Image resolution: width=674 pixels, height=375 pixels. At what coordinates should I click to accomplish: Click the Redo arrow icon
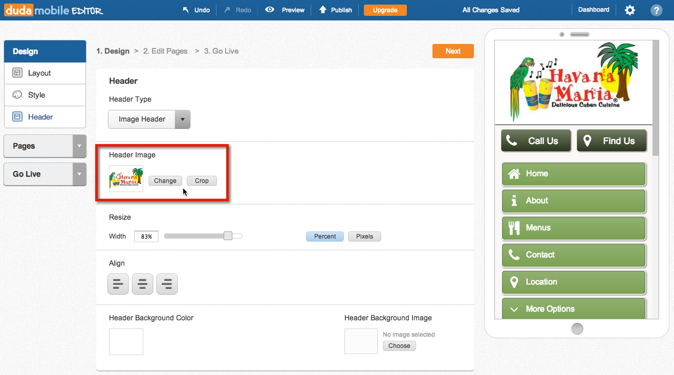coord(227,10)
